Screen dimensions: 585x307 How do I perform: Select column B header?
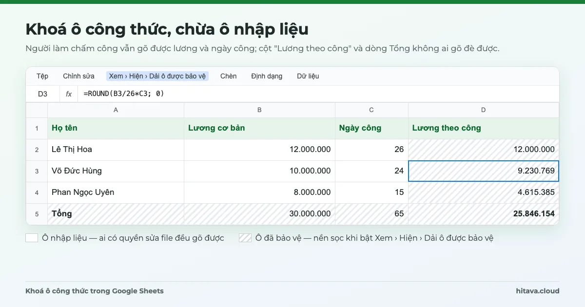259,110
